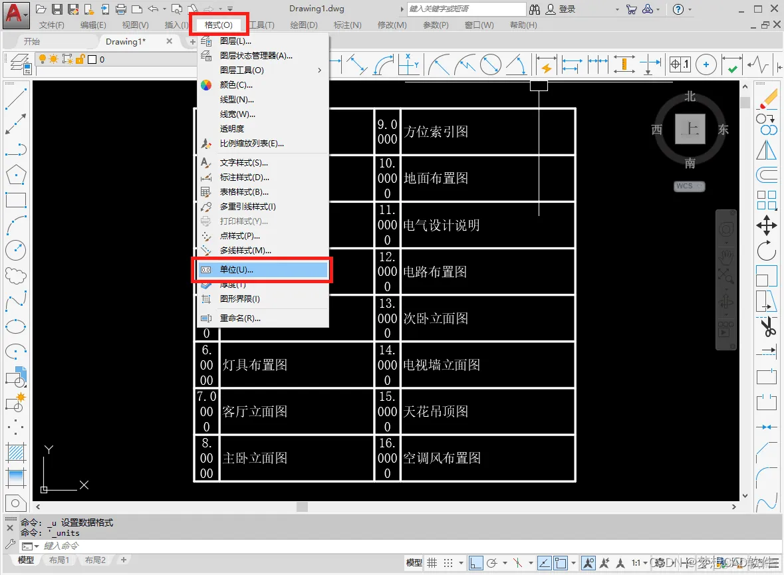Click the Open file icon in quick access toolbar

click(41, 9)
